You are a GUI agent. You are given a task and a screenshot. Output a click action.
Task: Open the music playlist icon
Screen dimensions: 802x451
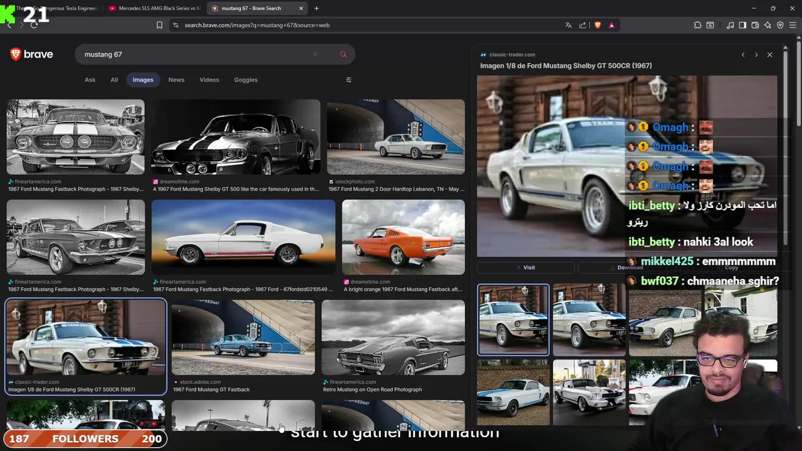(x=730, y=25)
